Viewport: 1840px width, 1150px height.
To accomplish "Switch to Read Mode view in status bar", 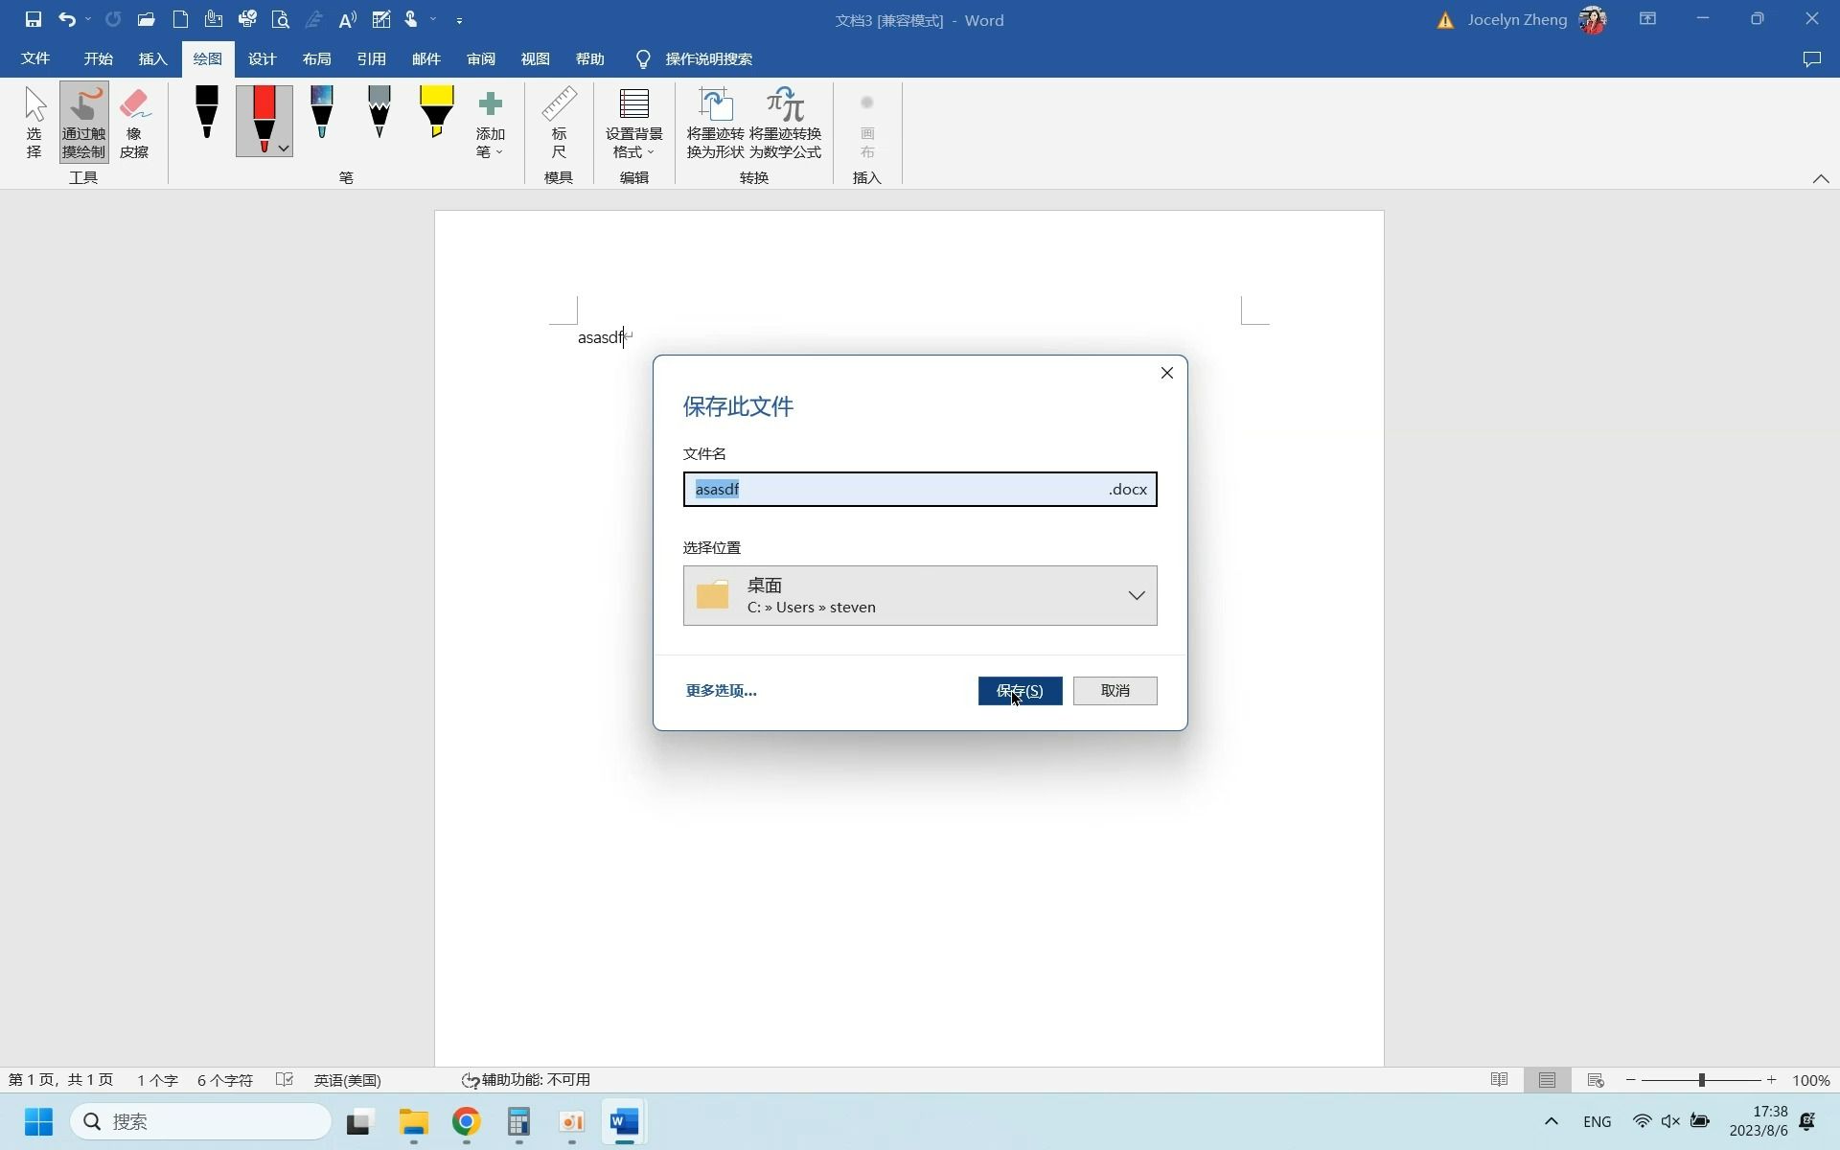I will [1499, 1080].
